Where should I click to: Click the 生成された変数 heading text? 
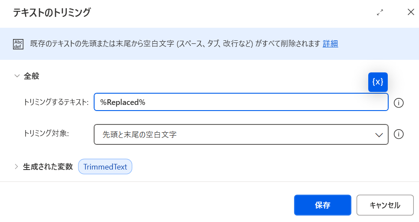coord(48,166)
